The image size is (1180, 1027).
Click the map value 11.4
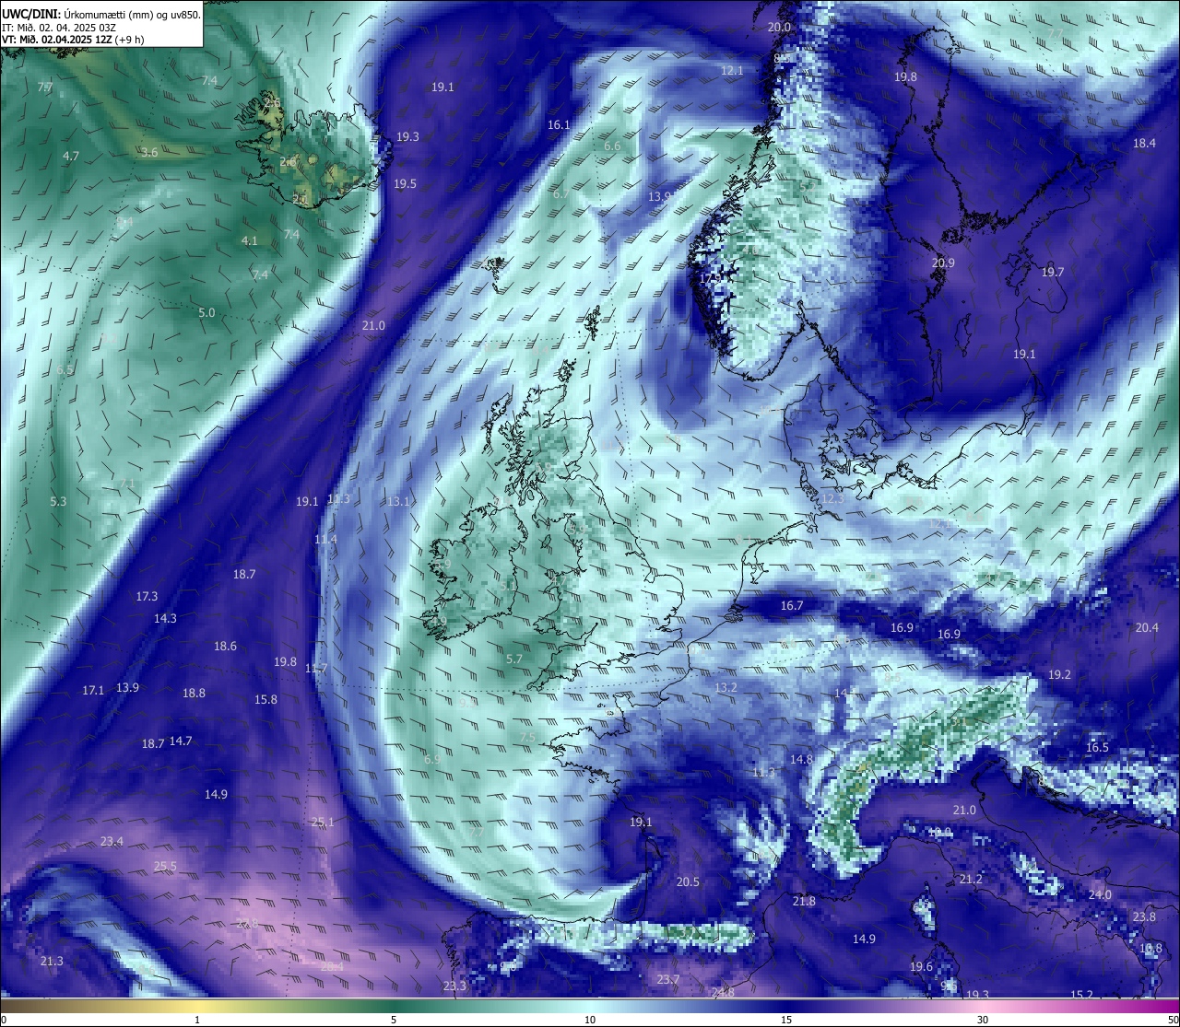pos(325,540)
